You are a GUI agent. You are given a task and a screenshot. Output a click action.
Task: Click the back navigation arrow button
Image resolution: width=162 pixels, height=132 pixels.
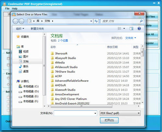pyautogui.click(x=16, y=21)
